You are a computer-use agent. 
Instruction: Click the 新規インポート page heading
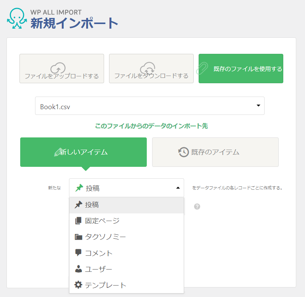coord(74,23)
